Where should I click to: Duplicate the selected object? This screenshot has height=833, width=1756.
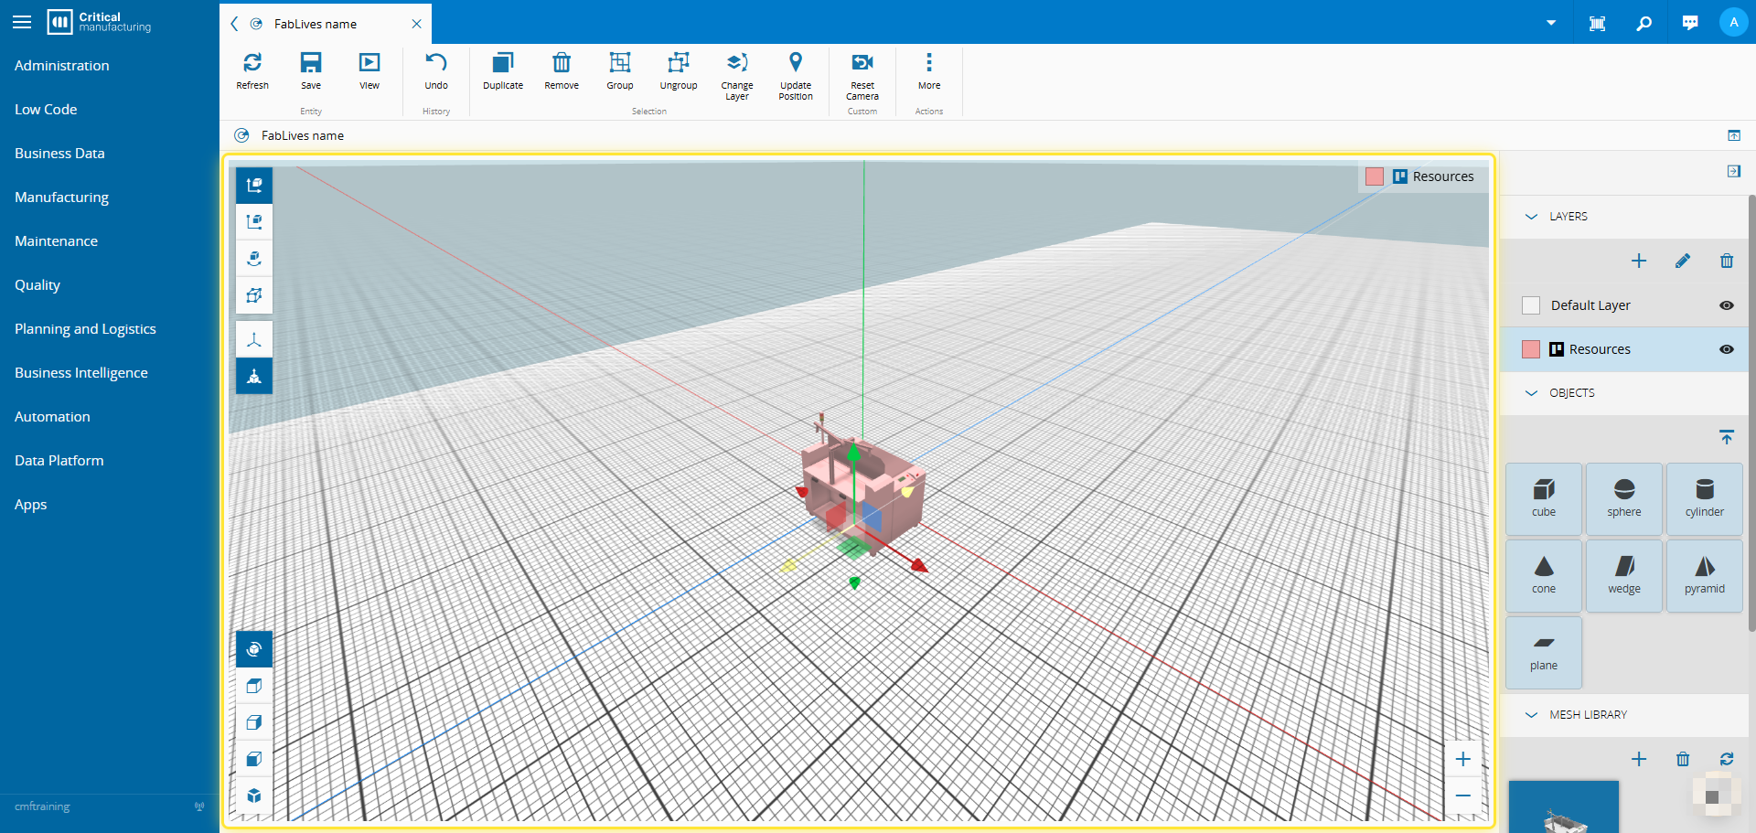(502, 63)
